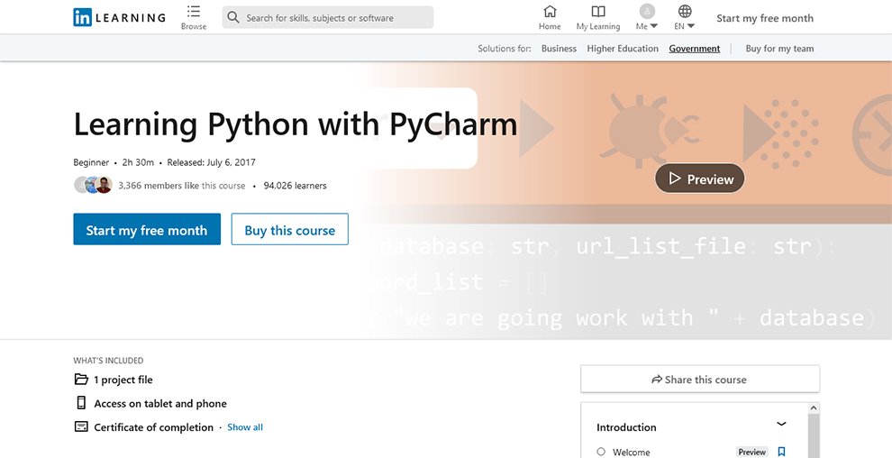Click Start my free month in header
The height and width of the screenshot is (458, 892).
click(765, 18)
